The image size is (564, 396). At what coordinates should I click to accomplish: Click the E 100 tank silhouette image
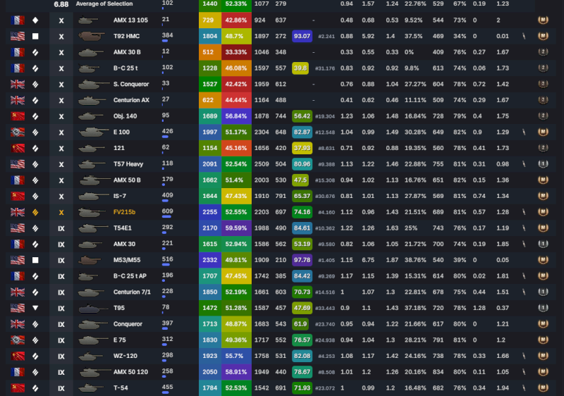pyautogui.click(x=94, y=132)
